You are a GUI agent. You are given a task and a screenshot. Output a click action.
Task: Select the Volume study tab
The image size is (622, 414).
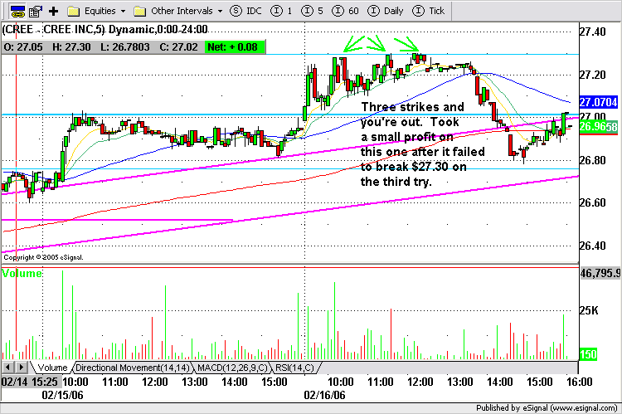pyautogui.click(x=52, y=368)
